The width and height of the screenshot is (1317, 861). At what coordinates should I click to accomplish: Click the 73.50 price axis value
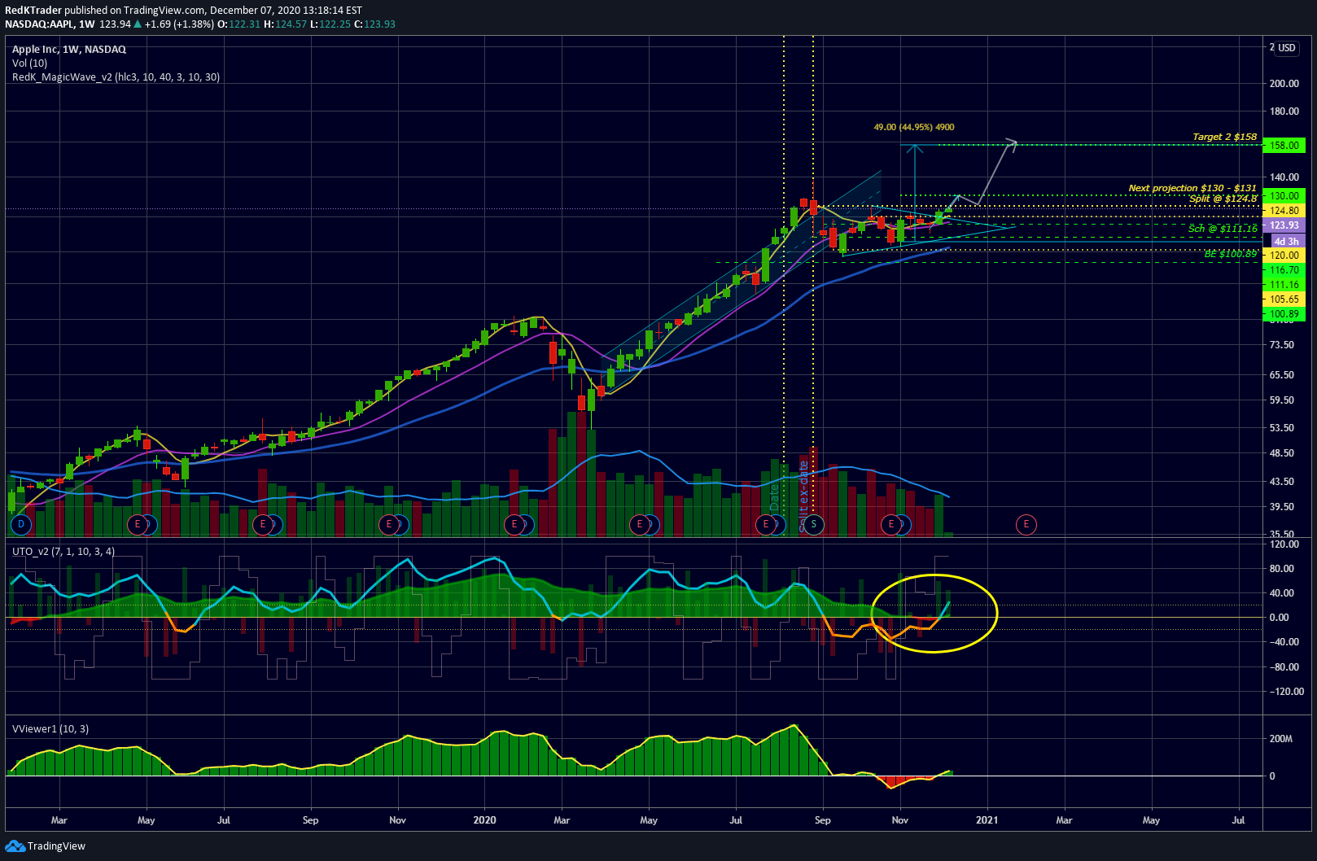click(1282, 345)
